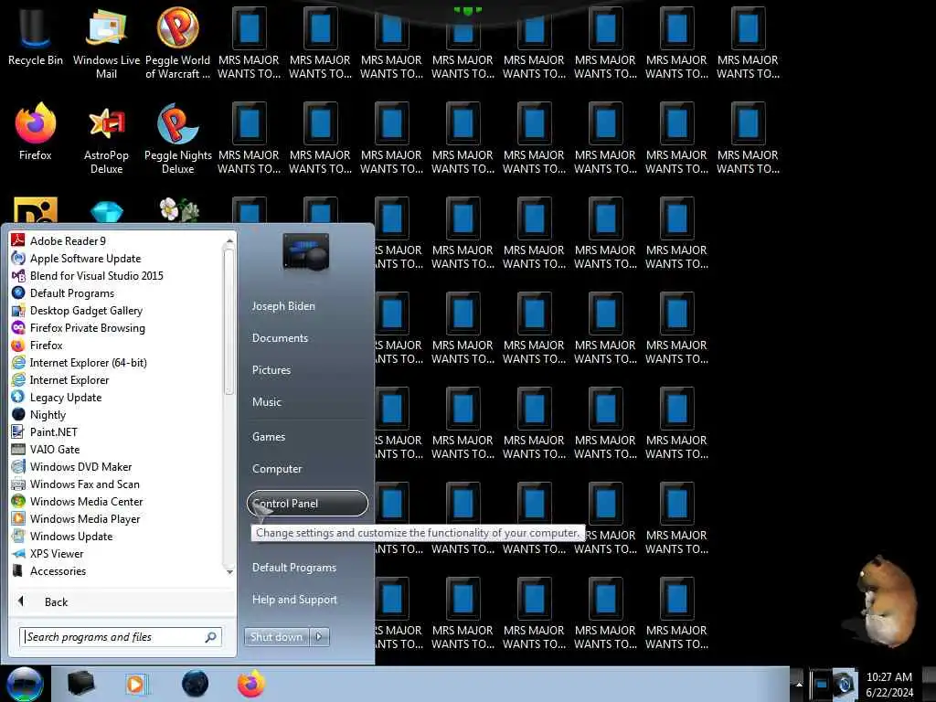Viewport: 936px width, 702px height.
Task: Select the Peggle Nights Deluxe desktop icon
Action: (178, 139)
